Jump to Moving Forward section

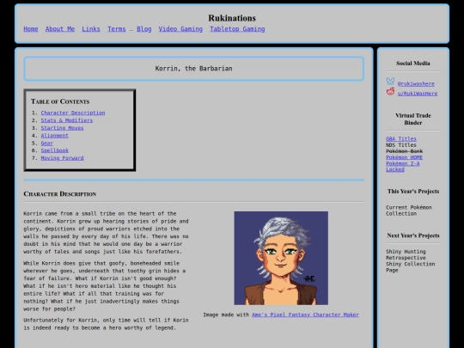coord(62,158)
